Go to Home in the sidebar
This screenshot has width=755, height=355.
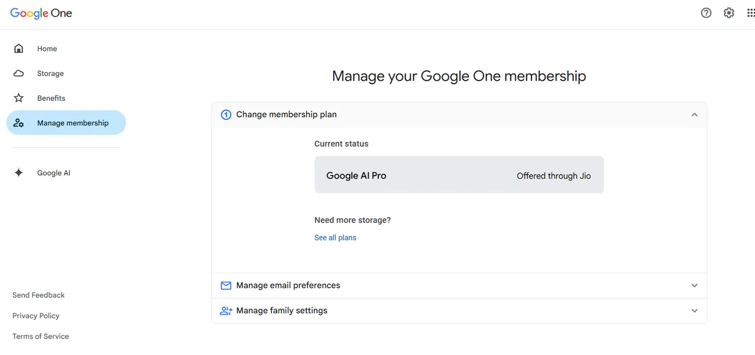[66, 49]
